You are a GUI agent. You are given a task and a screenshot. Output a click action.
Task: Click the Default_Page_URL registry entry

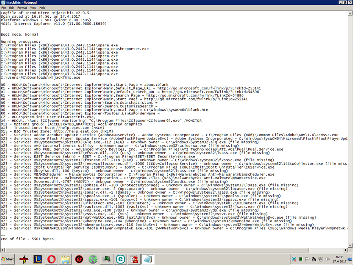[x=131, y=88]
